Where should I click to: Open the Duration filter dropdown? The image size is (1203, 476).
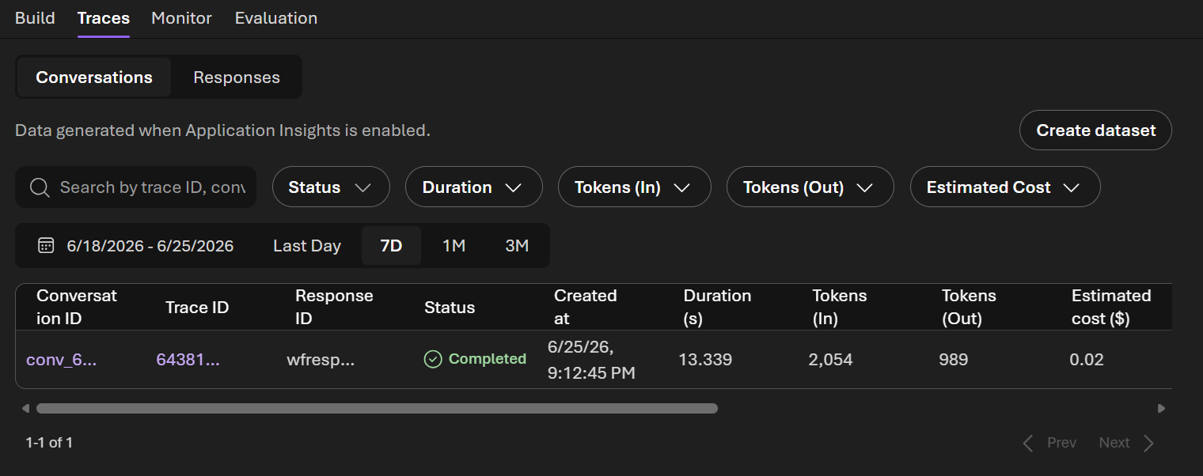pyautogui.click(x=473, y=187)
